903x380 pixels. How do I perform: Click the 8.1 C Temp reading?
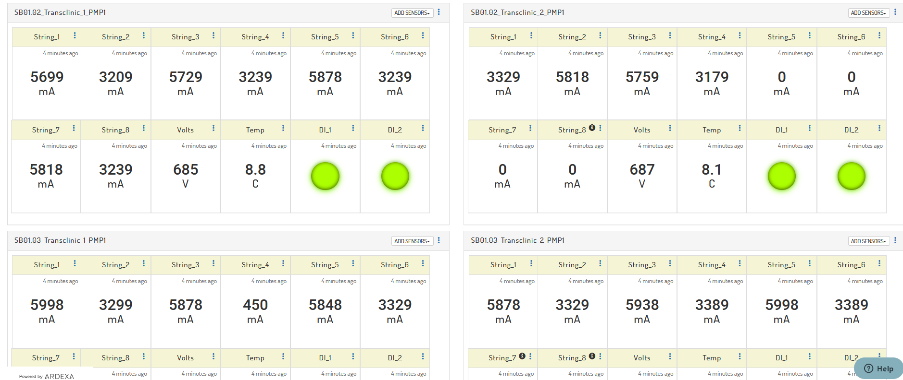pos(712,176)
